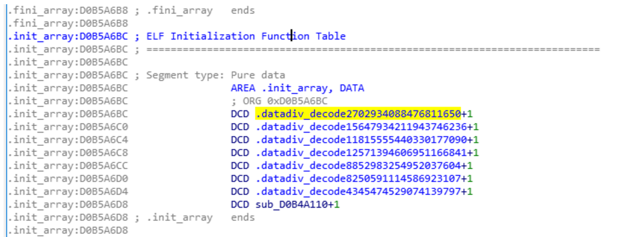Follow the sub_D0B4A110 function reference
Image resolution: width=628 pixels, height=237 pixels.
[292, 205]
